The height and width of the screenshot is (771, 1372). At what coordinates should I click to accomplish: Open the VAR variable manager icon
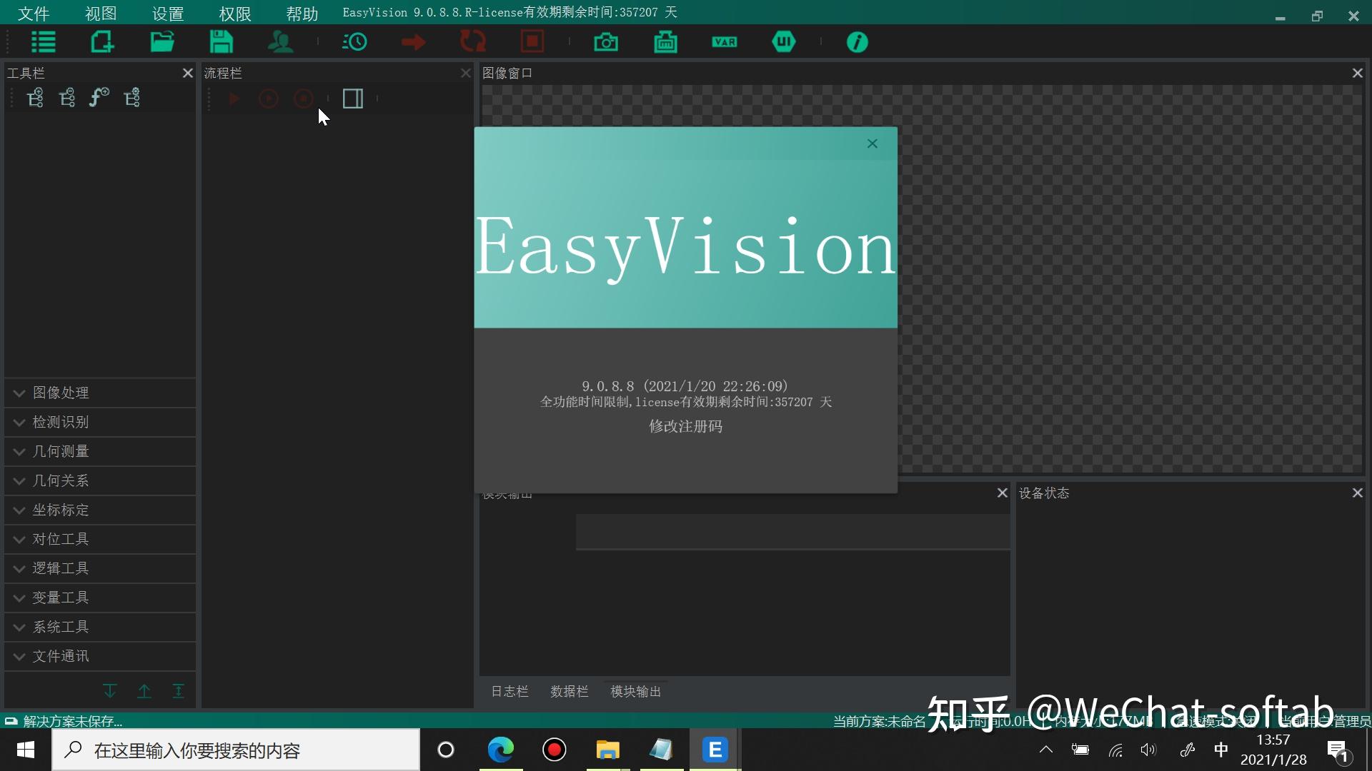click(x=725, y=41)
